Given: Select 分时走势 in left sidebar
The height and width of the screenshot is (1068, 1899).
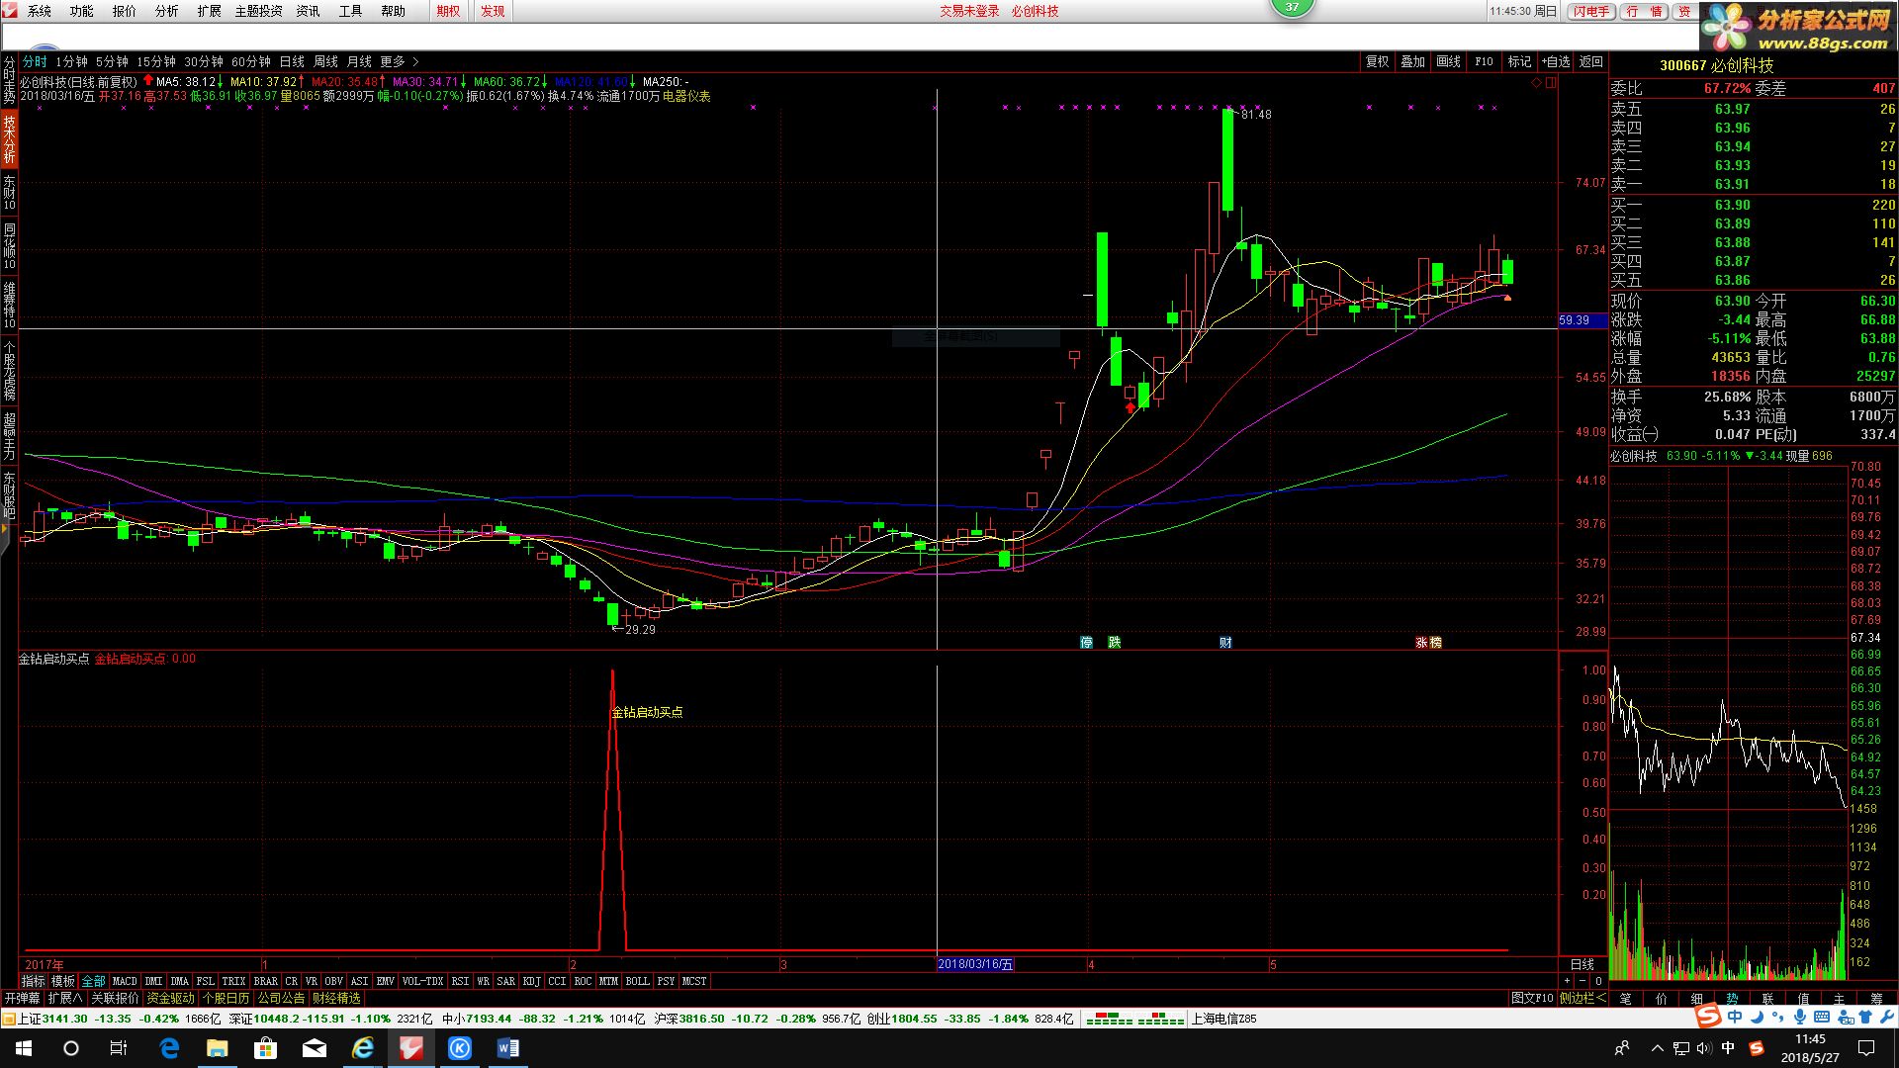Looking at the screenshot, I should tap(9, 79).
